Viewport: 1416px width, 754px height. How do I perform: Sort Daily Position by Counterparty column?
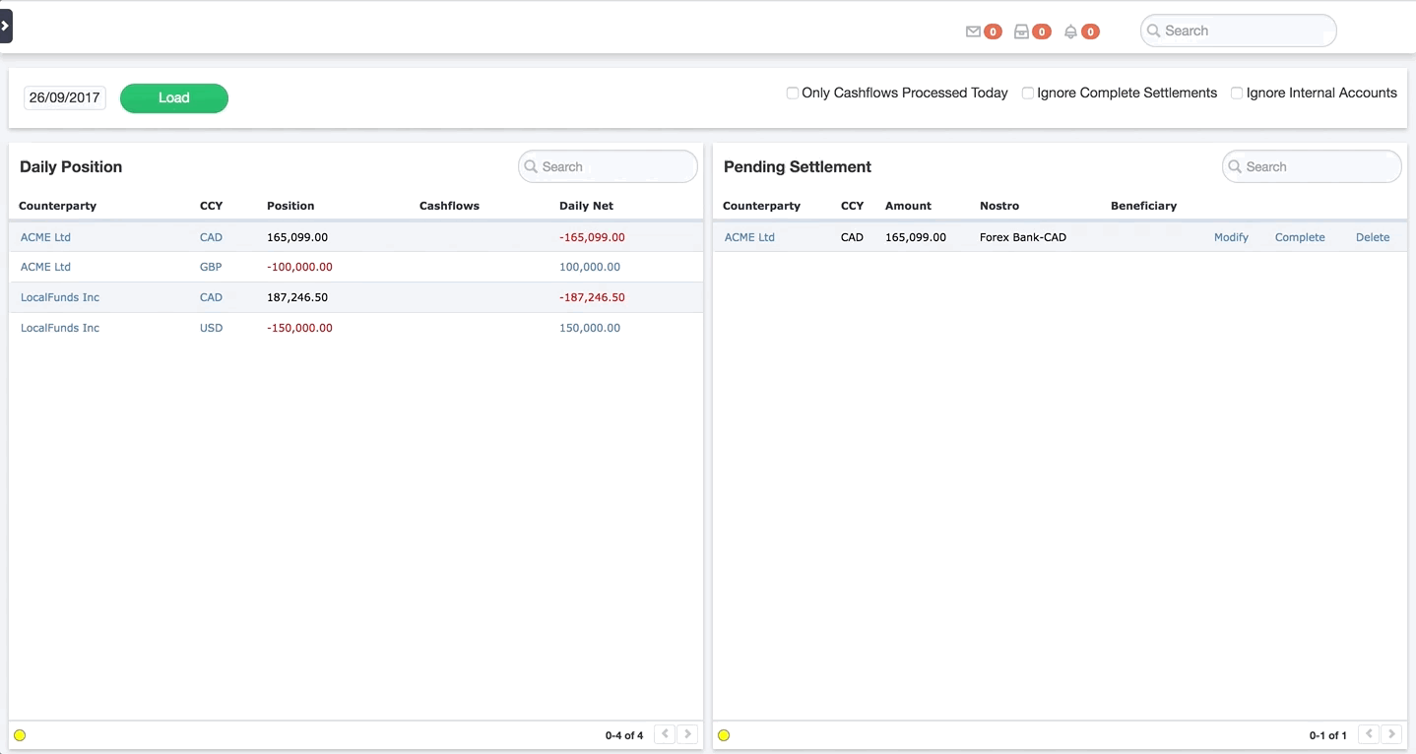(x=57, y=206)
